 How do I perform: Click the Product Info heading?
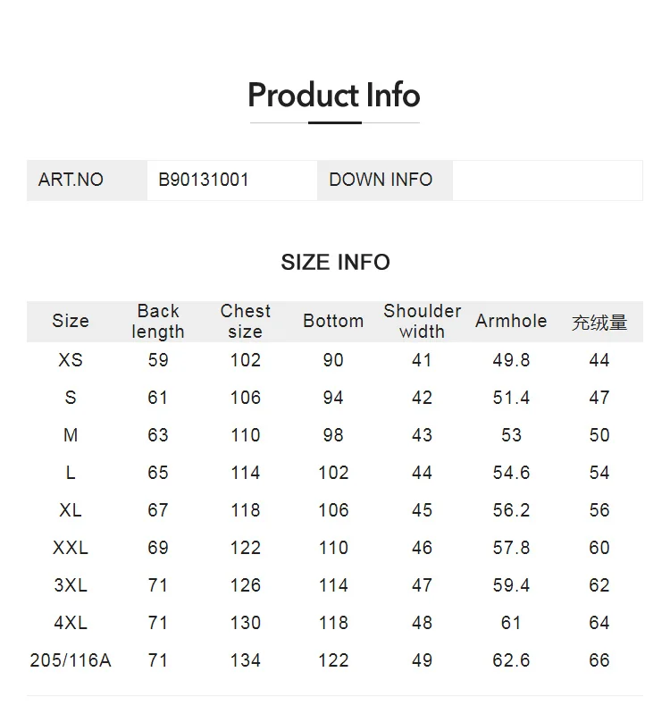pos(334,95)
